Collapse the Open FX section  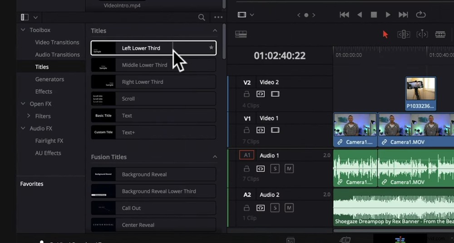pyautogui.click(x=23, y=103)
